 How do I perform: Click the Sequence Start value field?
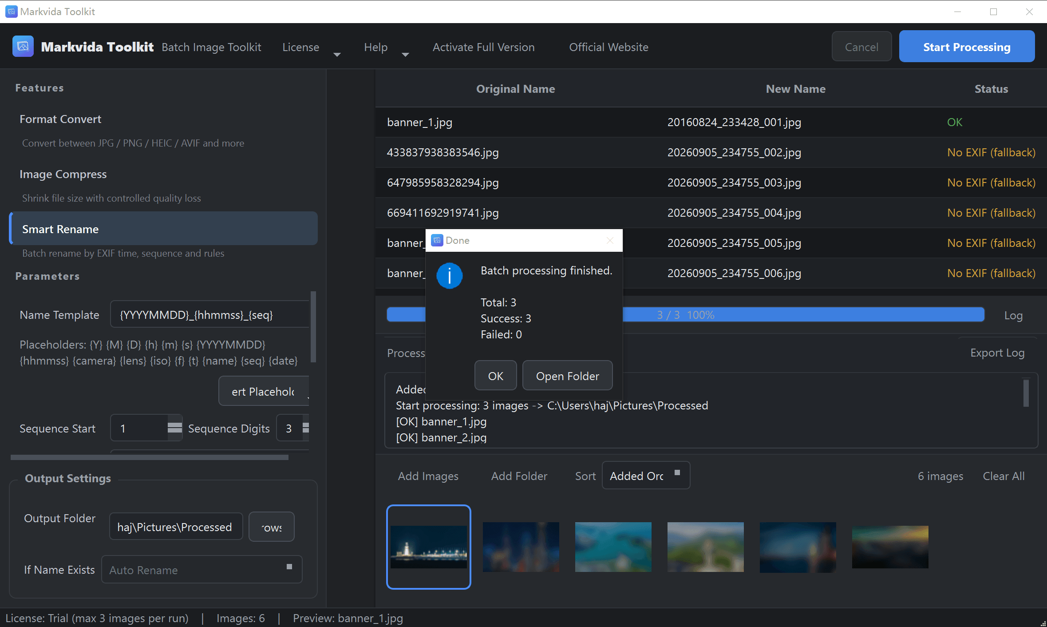point(139,428)
